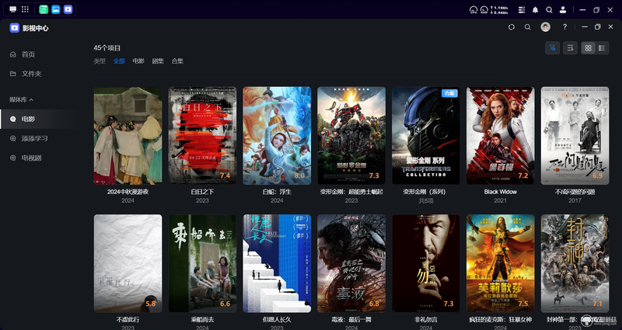
Task: Open the RAM usage gauge in the system bar
Action: [x=484, y=10]
